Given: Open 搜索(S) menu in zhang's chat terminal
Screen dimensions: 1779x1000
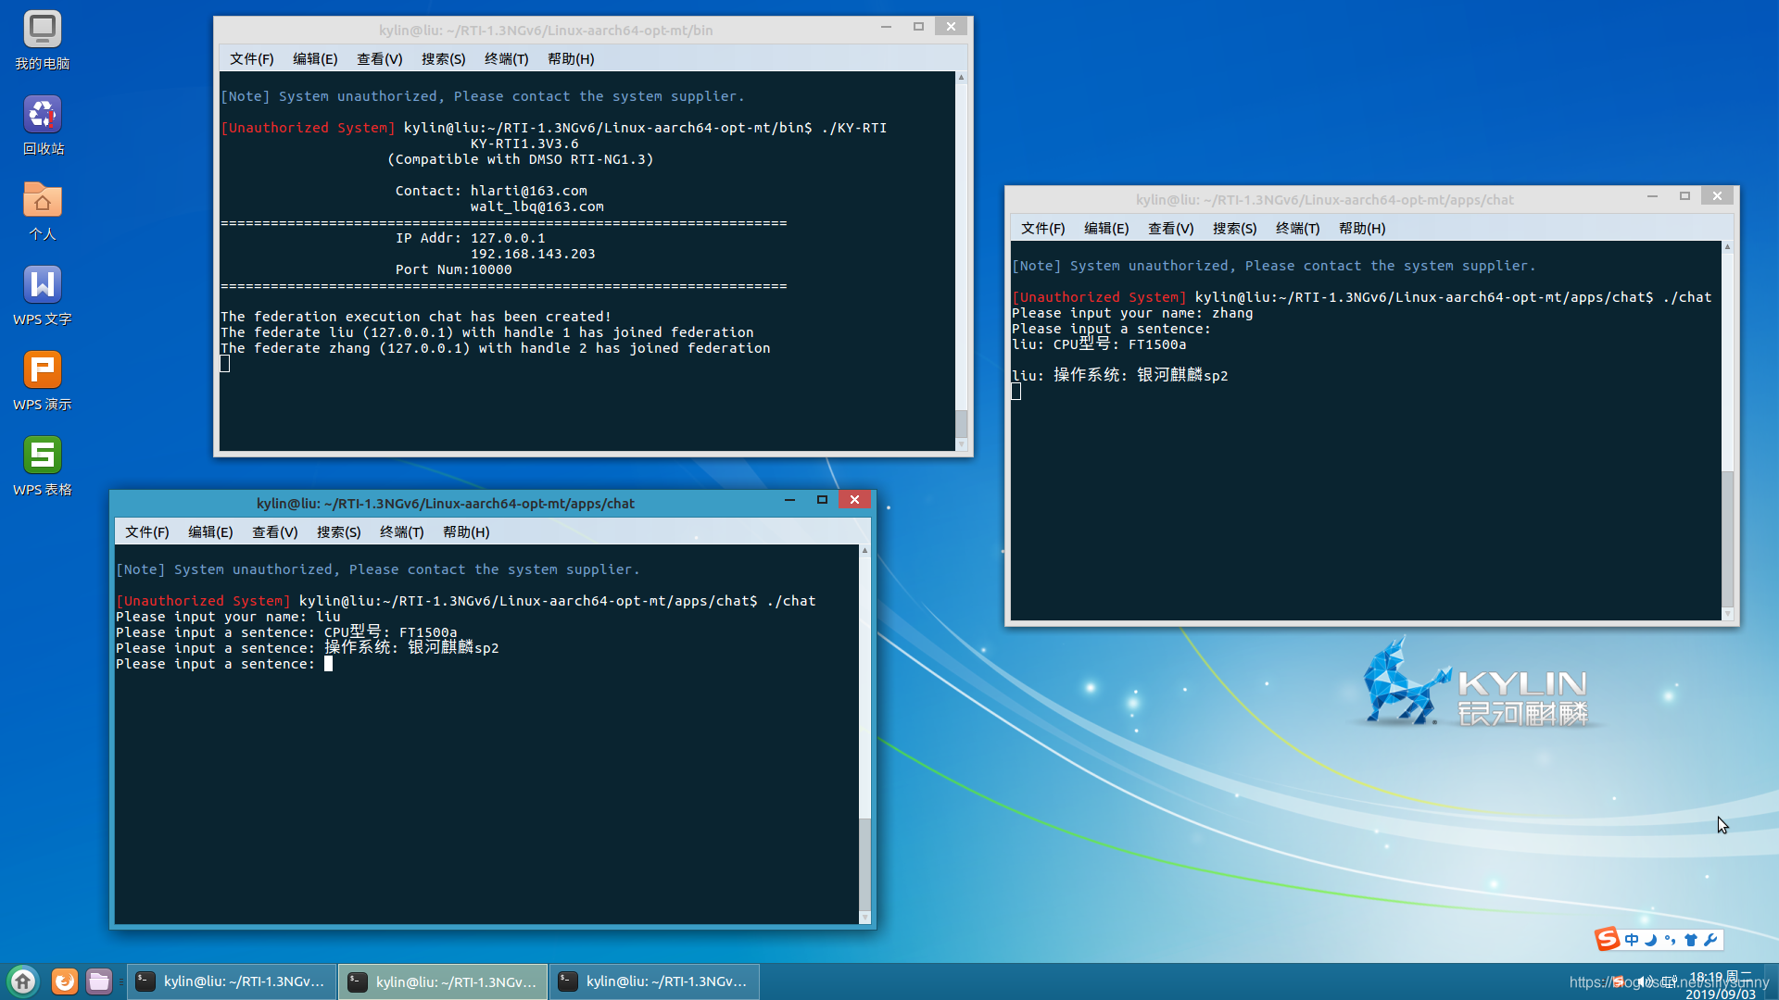Looking at the screenshot, I should (x=1234, y=229).
